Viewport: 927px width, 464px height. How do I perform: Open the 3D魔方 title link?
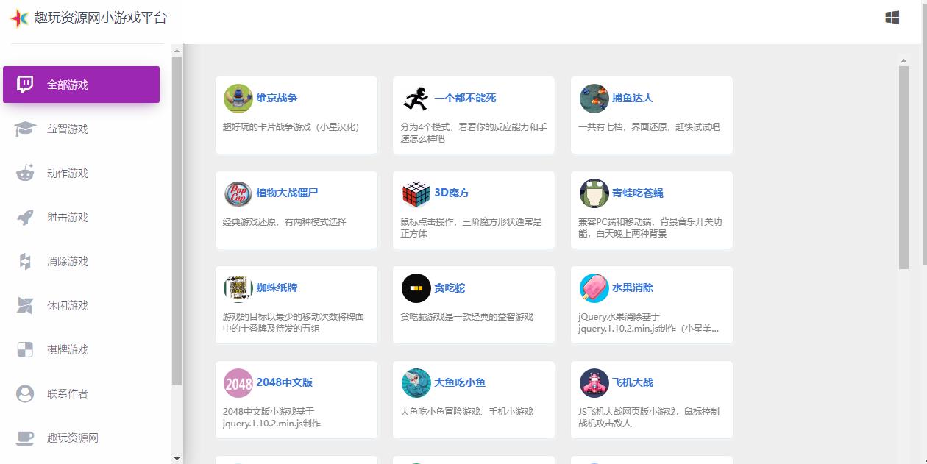[452, 193]
